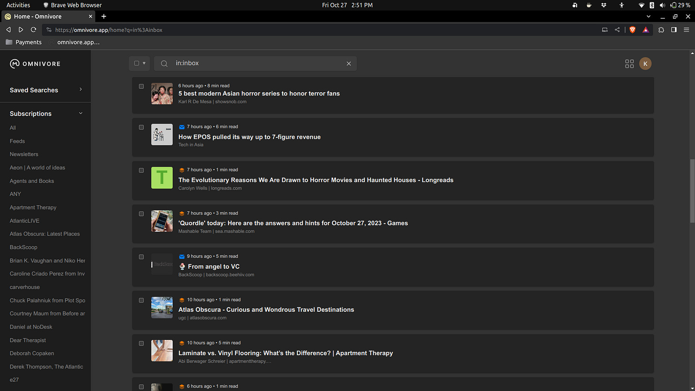Click the Brave Rewards triangle icon

pyautogui.click(x=645, y=30)
